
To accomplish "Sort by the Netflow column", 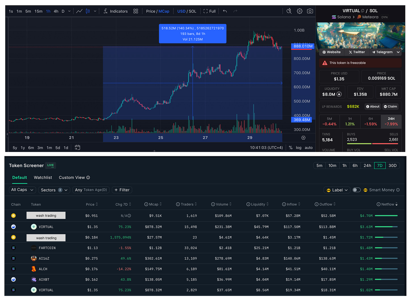I will coord(387,204).
